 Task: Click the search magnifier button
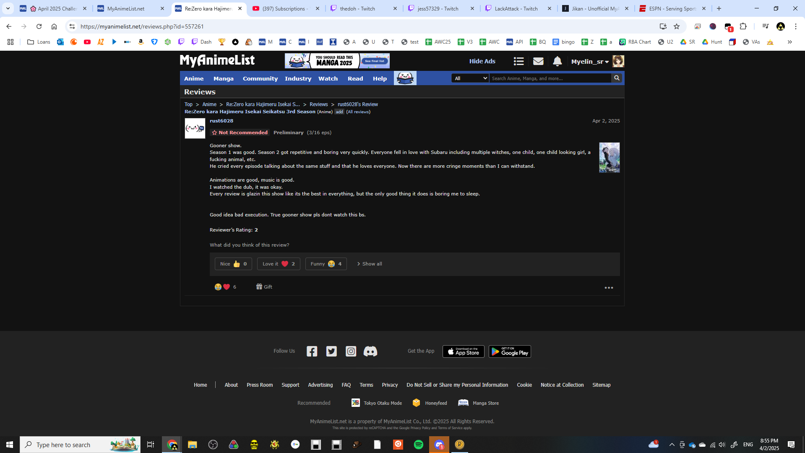(x=617, y=78)
